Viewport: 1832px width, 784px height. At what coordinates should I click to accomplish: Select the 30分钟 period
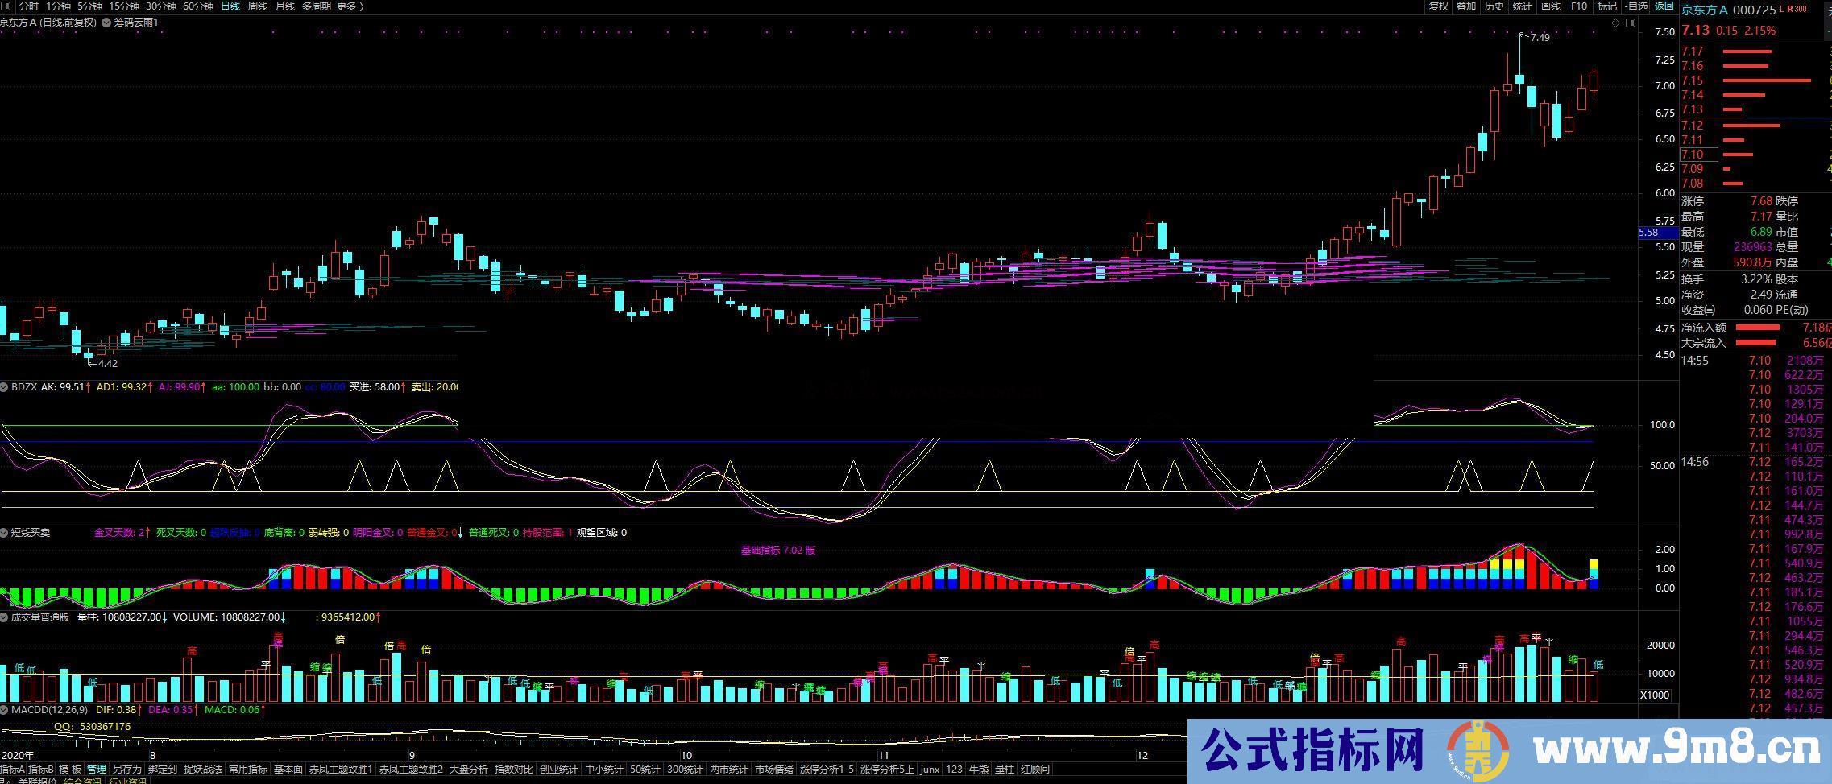tap(161, 6)
